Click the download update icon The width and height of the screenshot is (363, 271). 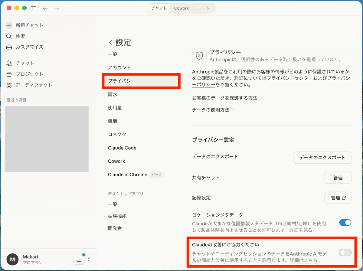(79, 259)
